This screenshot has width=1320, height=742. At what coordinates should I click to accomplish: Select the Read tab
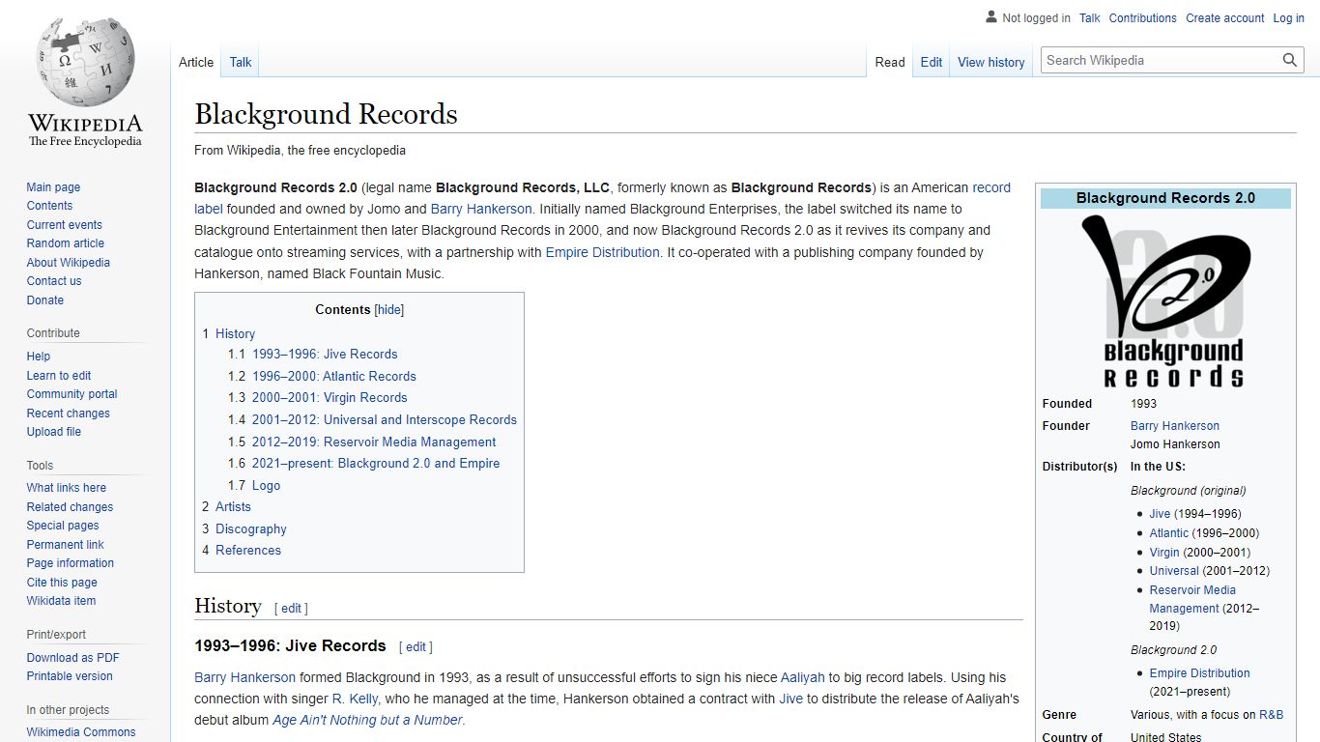tap(890, 62)
